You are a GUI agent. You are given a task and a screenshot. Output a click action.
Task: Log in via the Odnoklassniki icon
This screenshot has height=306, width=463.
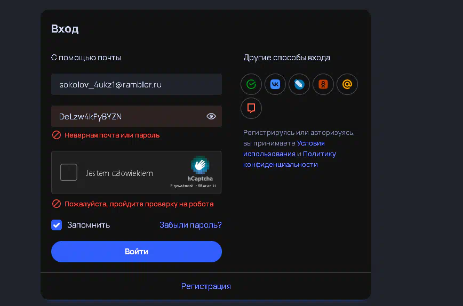(x=323, y=84)
